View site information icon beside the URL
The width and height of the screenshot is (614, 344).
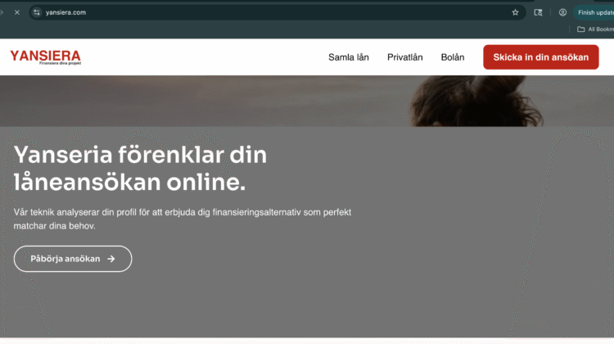coord(37,12)
